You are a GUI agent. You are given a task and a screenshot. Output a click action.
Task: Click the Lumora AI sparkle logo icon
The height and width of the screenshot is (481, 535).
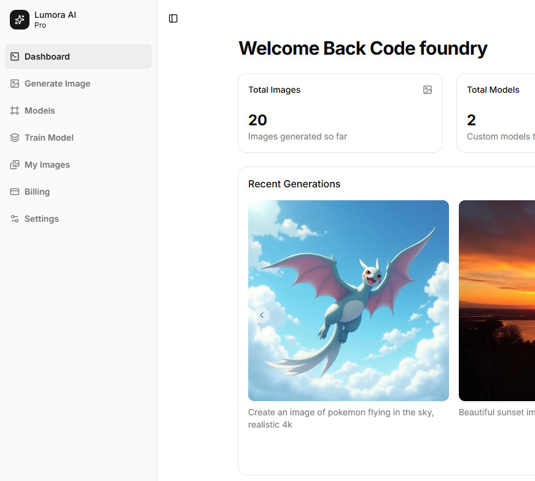point(20,20)
